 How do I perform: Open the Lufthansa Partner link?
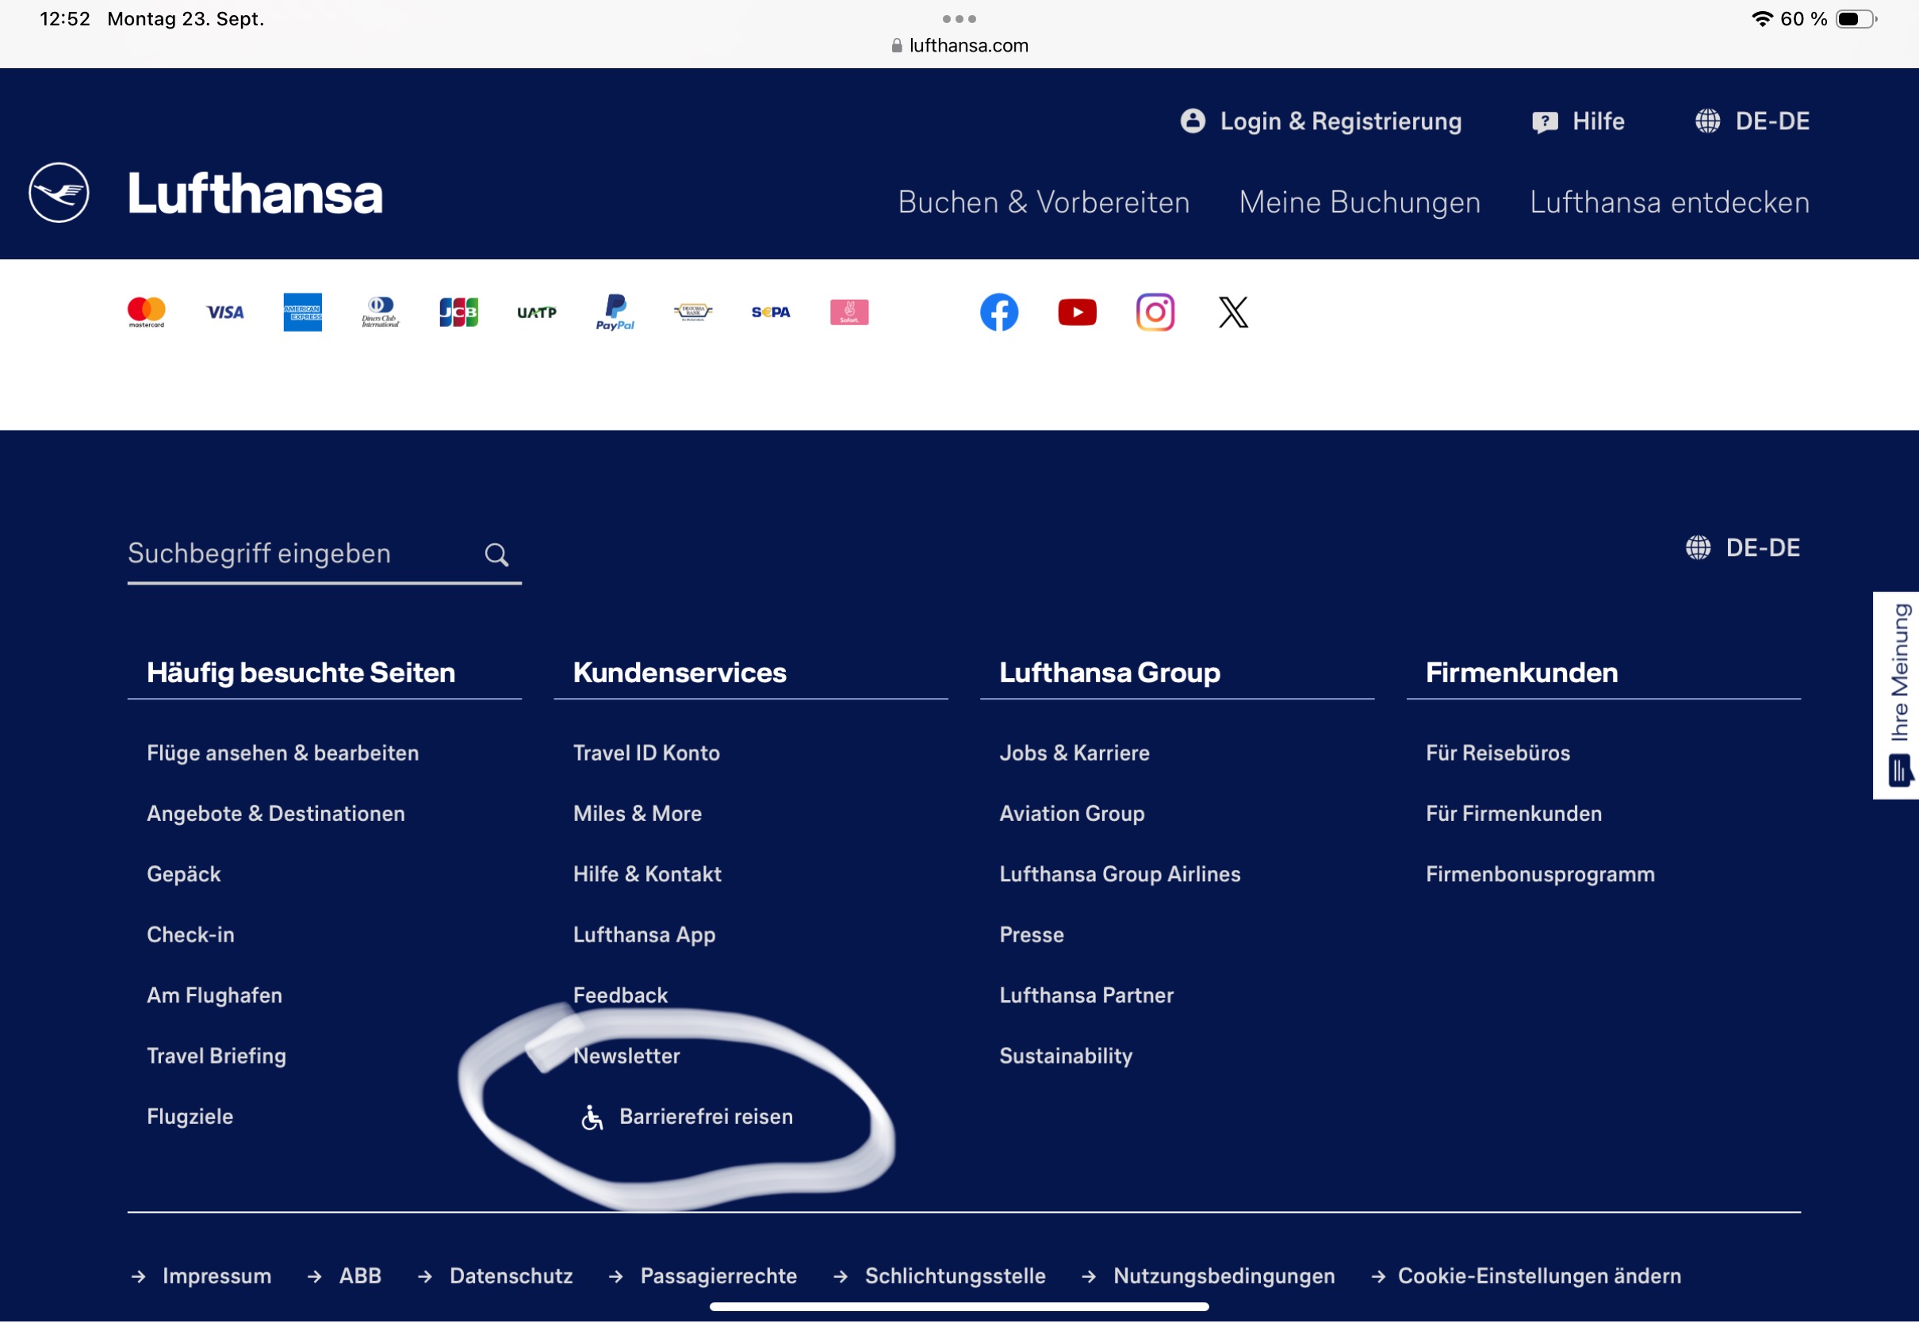tap(1086, 995)
